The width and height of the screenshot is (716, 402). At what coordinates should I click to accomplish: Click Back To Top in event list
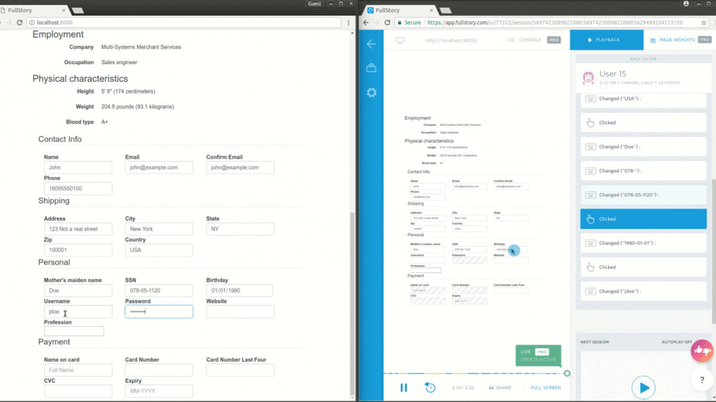pos(643,59)
